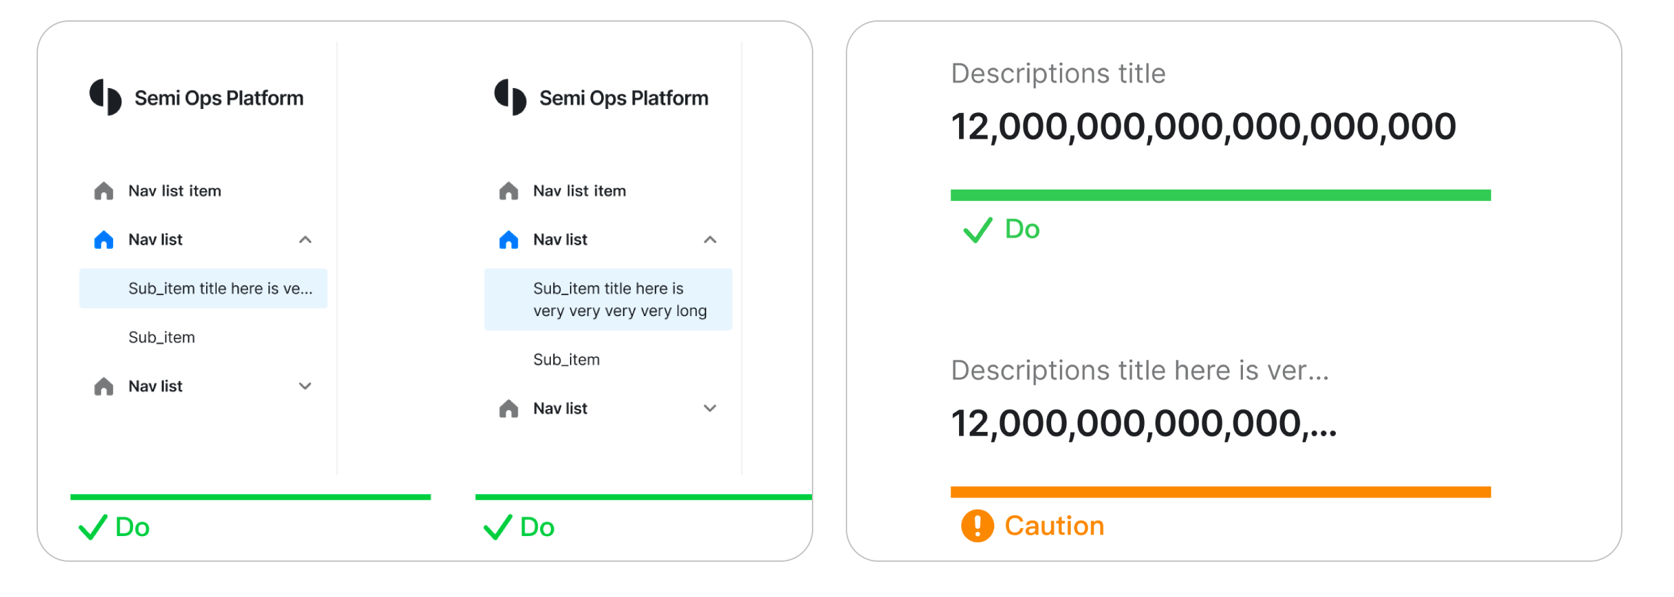Click the truncated 'Descriptions title here is ver...' label
This screenshot has height=597, width=1674.
[x=1139, y=370]
